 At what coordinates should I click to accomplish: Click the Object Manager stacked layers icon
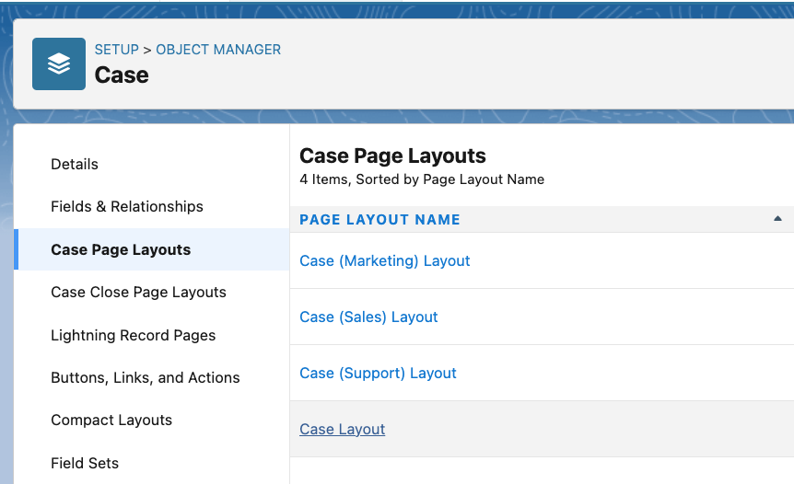pyautogui.click(x=59, y=63)
